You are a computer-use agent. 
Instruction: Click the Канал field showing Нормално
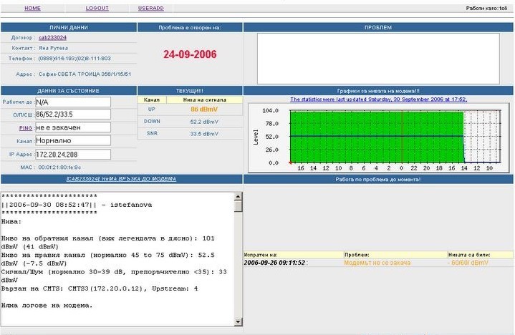[73, 141]
